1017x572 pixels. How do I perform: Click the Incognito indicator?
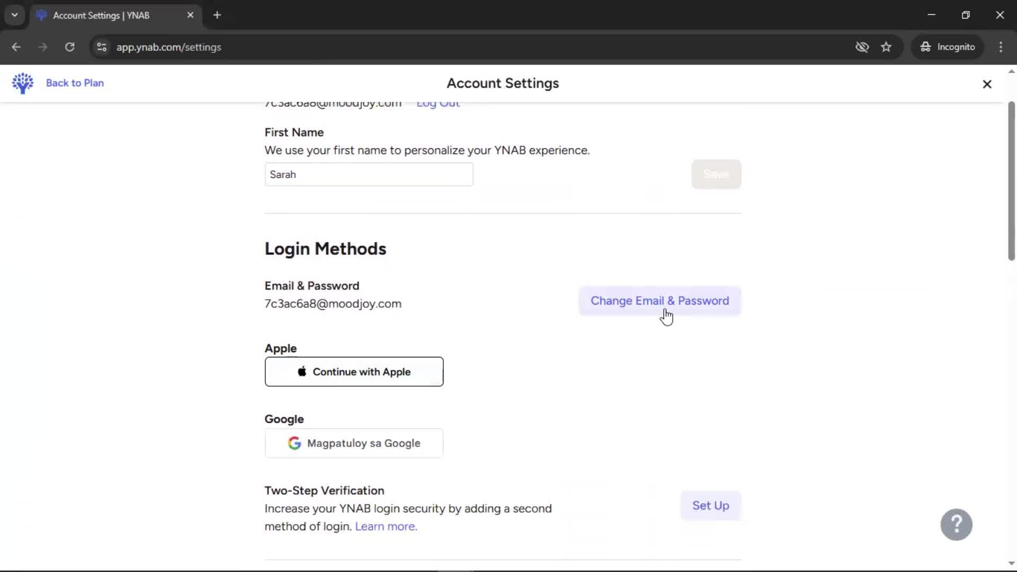pos(948,47)
